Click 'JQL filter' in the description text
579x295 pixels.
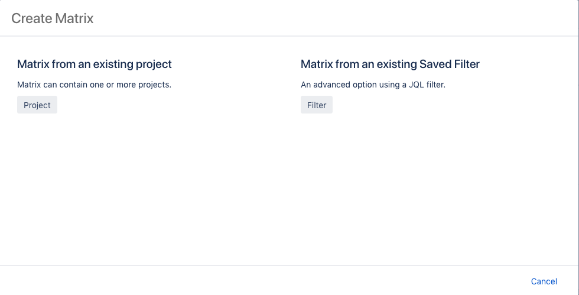(x=423, y=85)
